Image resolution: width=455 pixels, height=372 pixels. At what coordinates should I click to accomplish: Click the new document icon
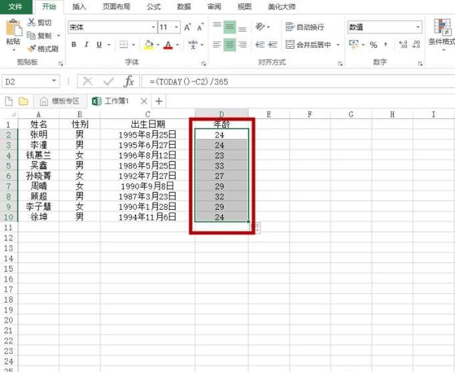tap(9, 101)
